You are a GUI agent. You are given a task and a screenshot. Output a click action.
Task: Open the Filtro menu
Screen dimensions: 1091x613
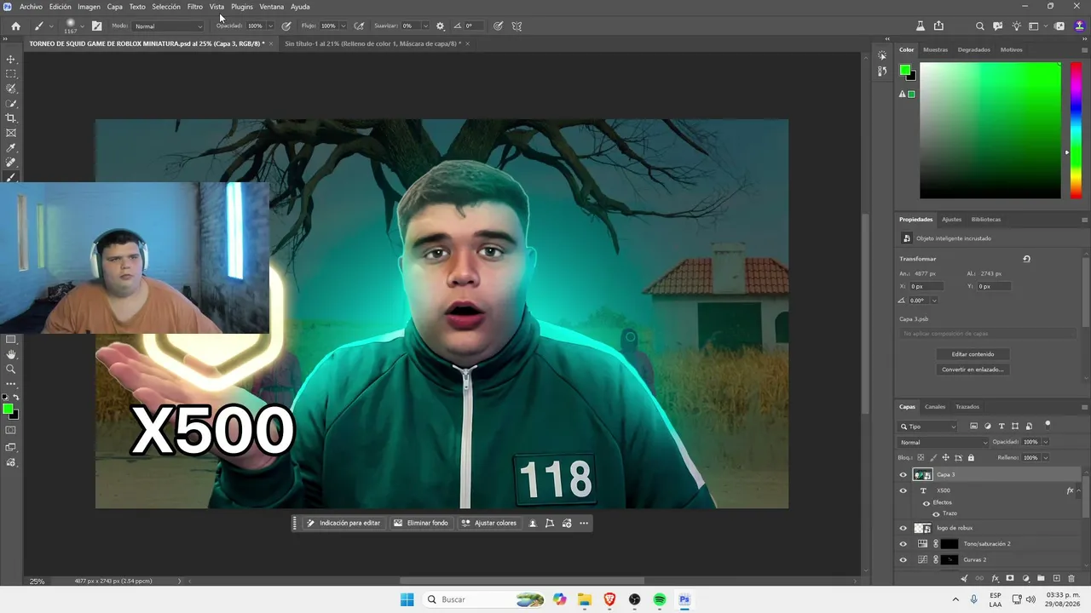pyautogui.click(x=195, y=7)
